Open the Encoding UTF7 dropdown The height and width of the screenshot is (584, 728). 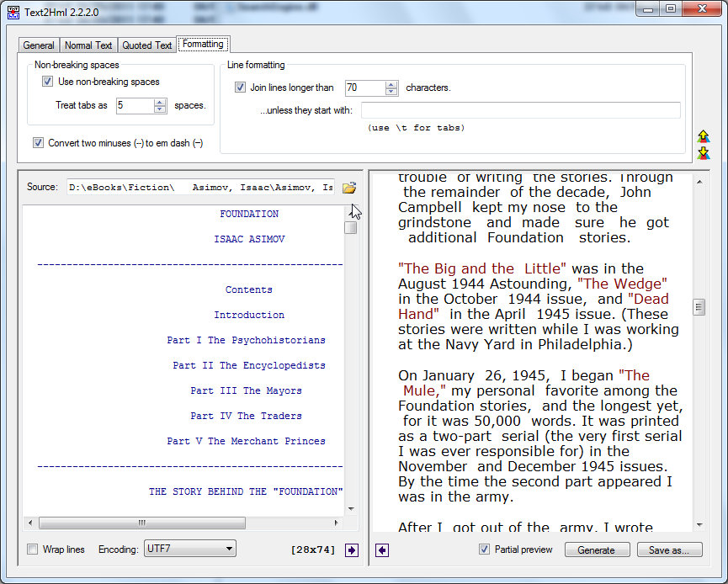190,549
